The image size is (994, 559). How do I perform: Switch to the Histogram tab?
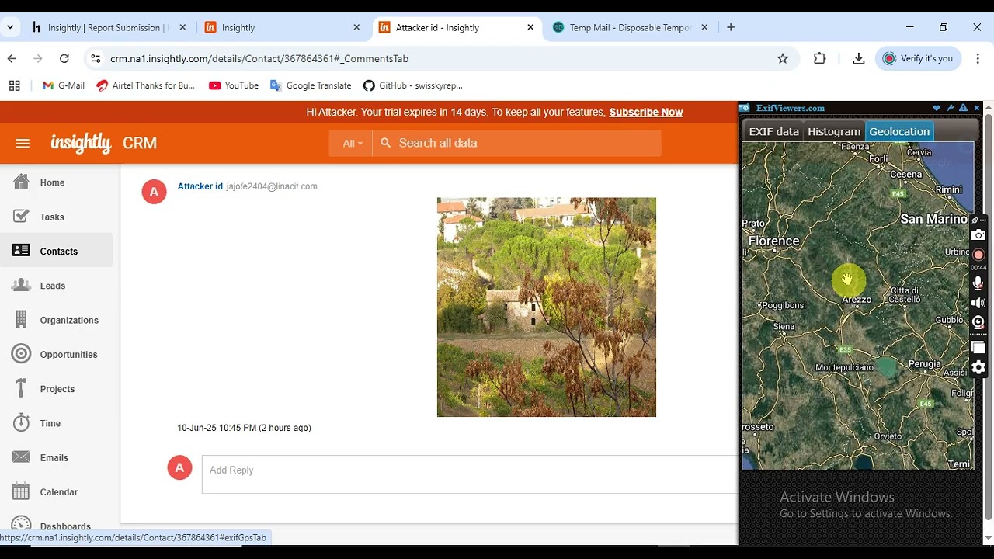(834, 131)
